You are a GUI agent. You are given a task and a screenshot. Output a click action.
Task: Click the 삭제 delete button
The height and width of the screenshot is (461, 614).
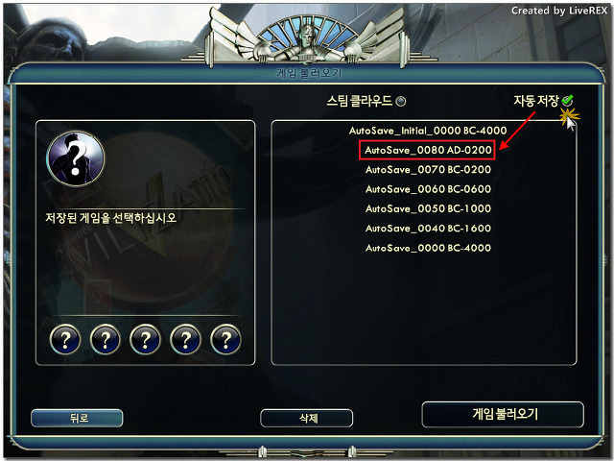pyautogui.click(x=307, y=419)
